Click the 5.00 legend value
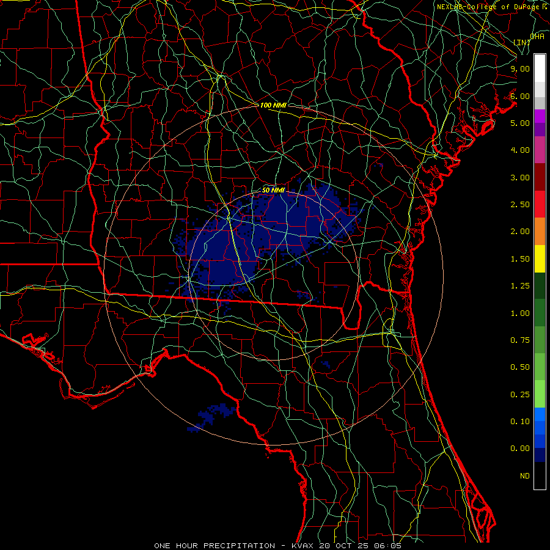Viewport: 550px width, 550px height. (520, 123)
